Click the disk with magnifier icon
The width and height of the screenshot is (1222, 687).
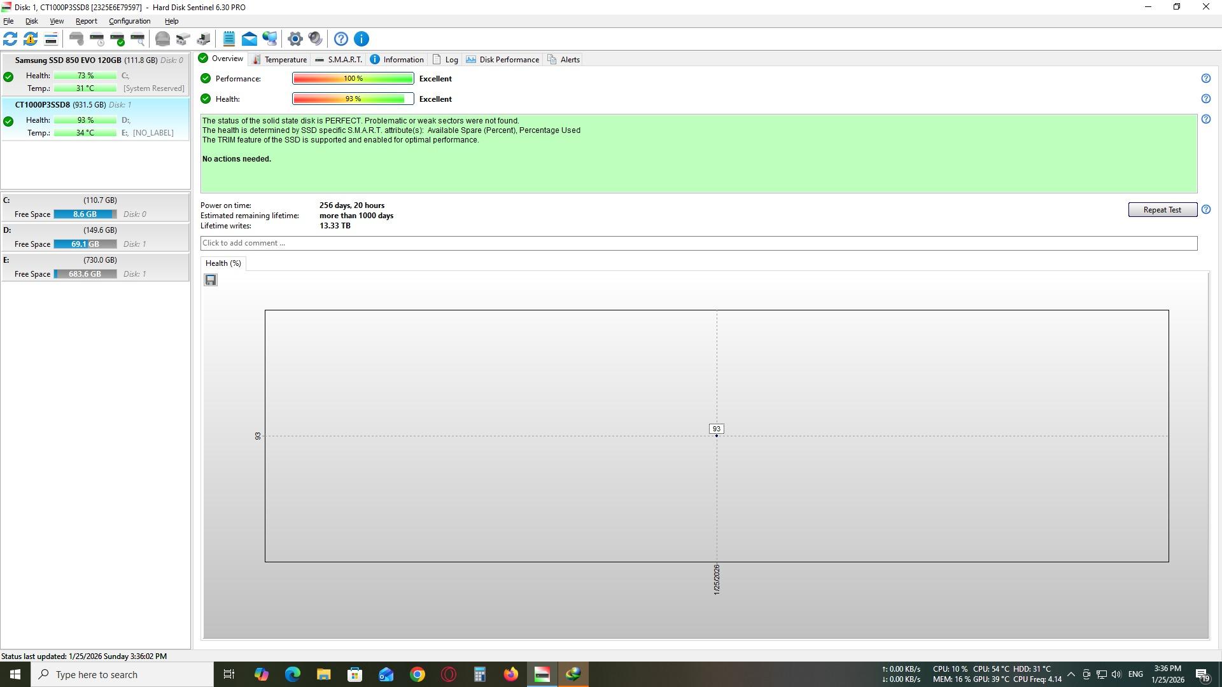pos(137,39)
